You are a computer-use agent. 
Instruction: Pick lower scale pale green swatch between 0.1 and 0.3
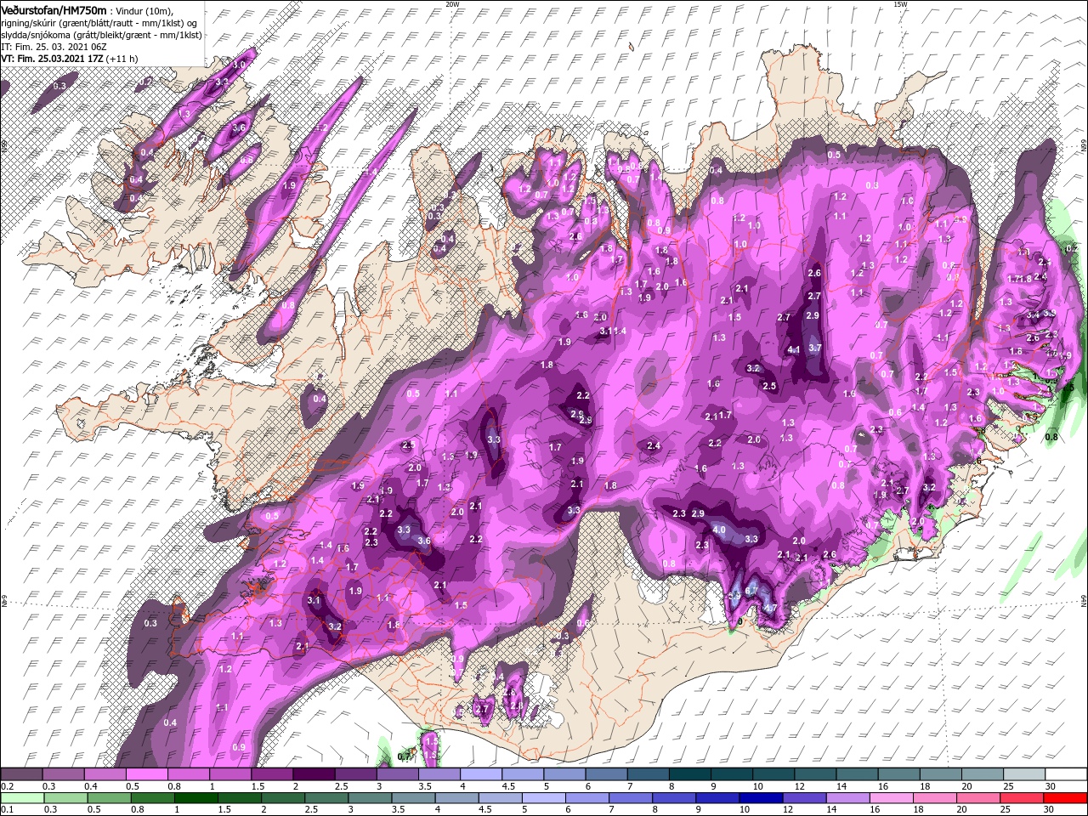[21, 798]
